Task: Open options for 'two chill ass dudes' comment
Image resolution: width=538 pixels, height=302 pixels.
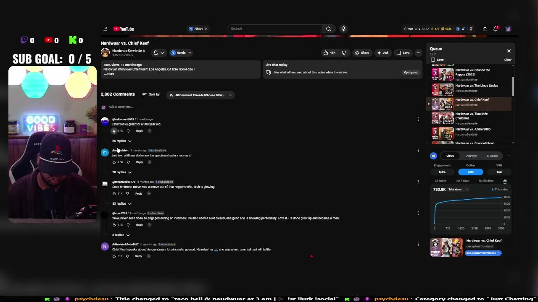Action: (x=418, y=151)
